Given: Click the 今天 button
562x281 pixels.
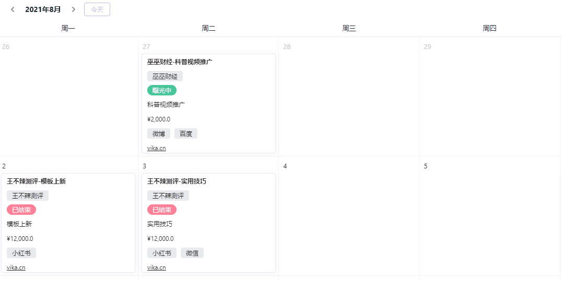Looking at the screenshot, I should pyautogui.click(x=97, y=9).
